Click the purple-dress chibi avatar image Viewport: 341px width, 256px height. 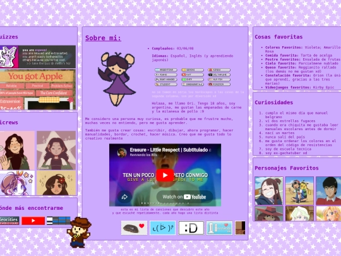(117, 79)
